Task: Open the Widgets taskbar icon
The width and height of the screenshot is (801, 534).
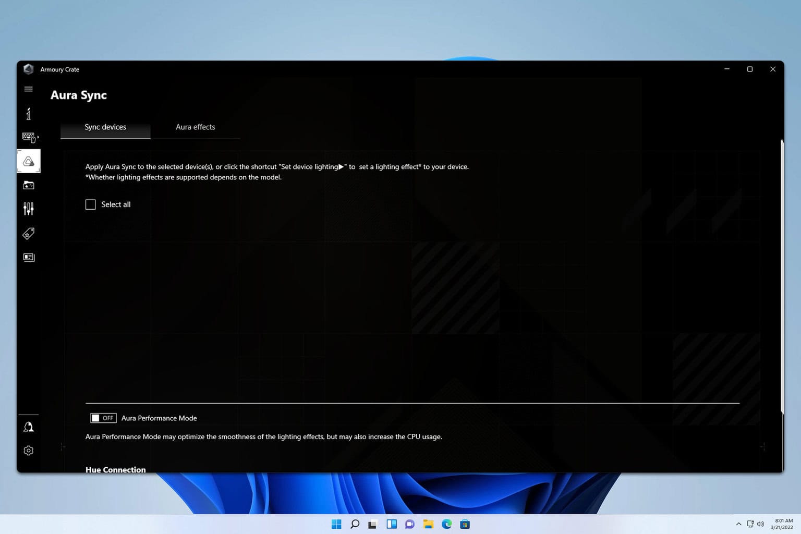Action: 392,524
